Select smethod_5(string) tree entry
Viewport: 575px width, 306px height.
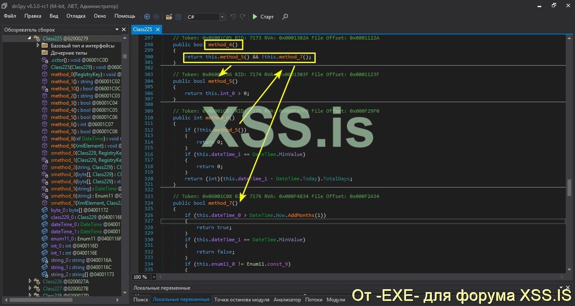(86, 189)
